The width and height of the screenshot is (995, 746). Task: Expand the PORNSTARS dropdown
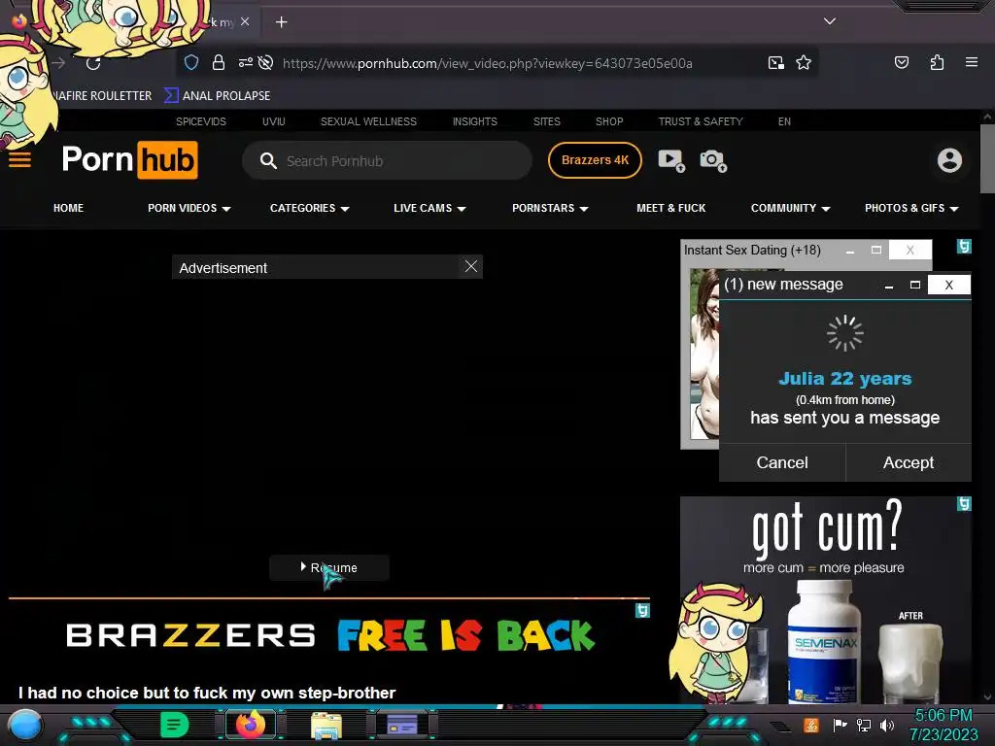[x=550, y=208]
